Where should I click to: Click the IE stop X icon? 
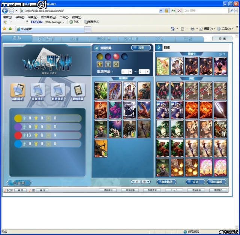(179, 10)
